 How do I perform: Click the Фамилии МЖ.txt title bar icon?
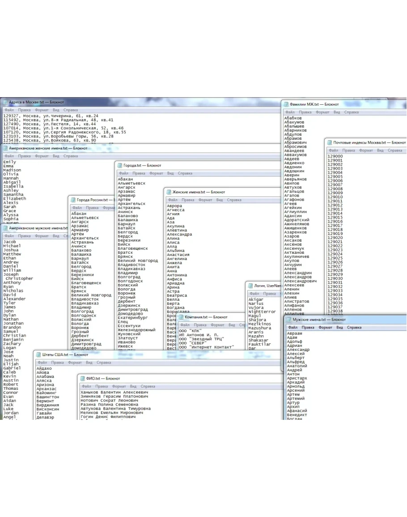click(x=286, y=104)
